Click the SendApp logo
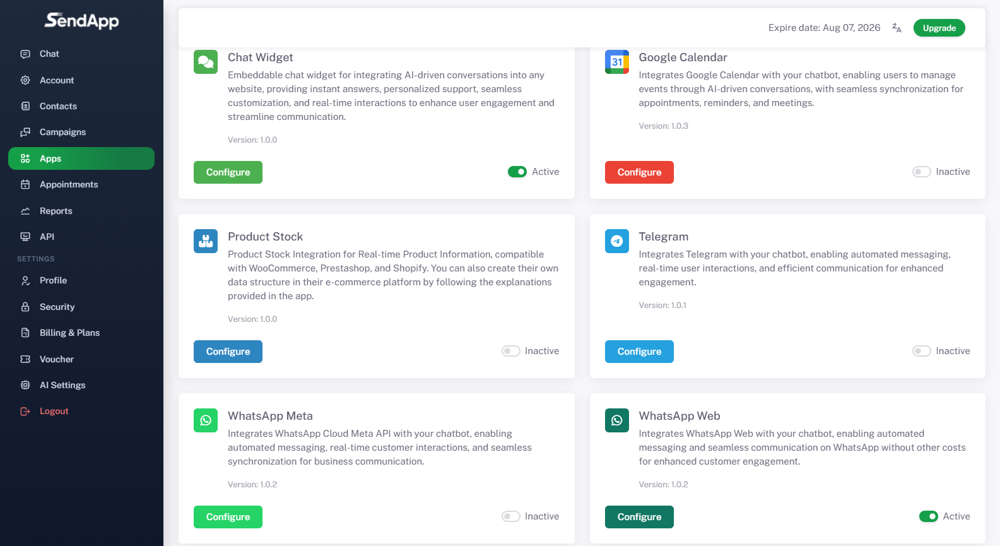 click(x=81, y=21)
